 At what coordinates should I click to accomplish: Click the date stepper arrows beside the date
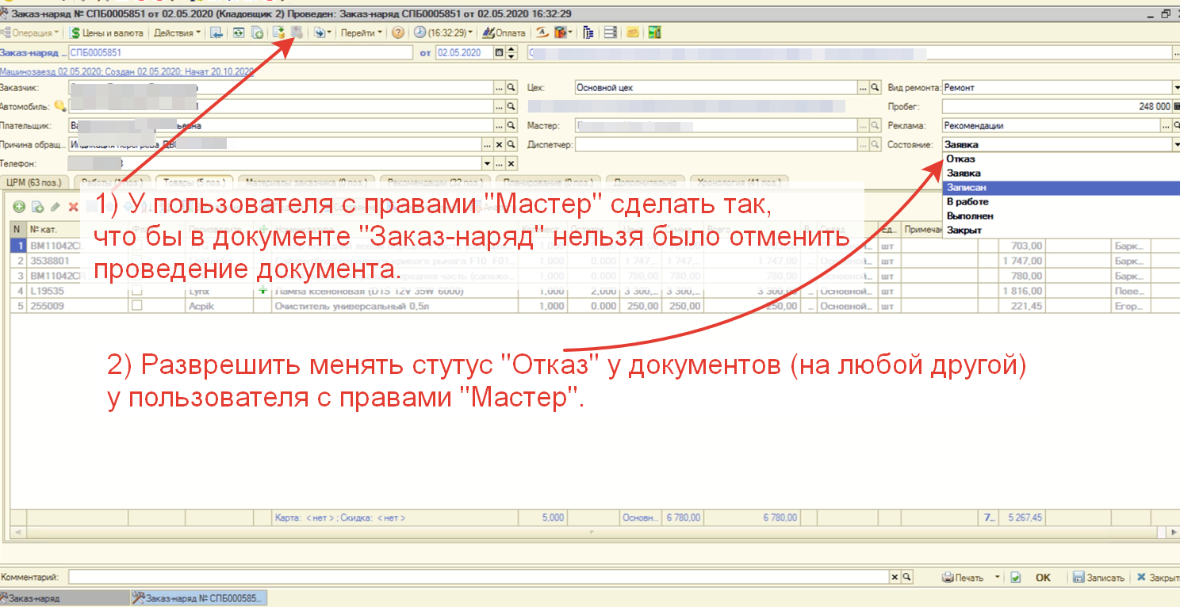511,53
